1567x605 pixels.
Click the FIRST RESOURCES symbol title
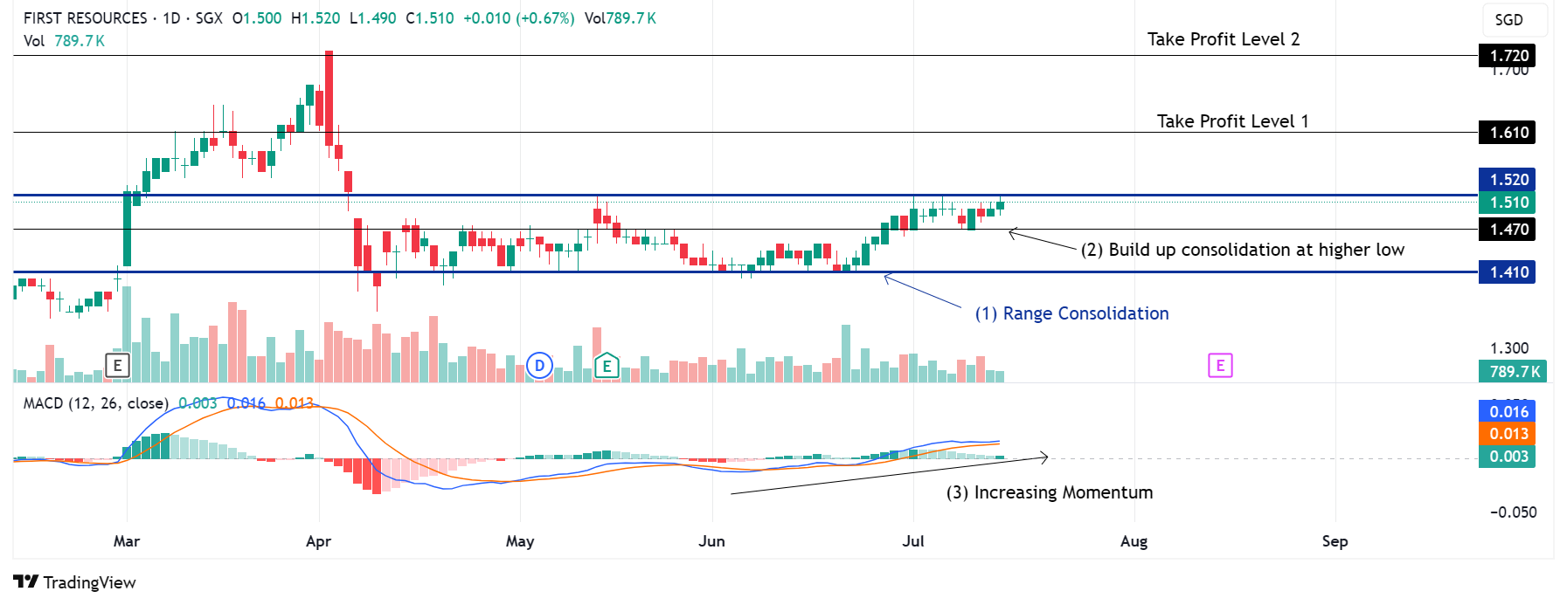[x=86, y=18]
